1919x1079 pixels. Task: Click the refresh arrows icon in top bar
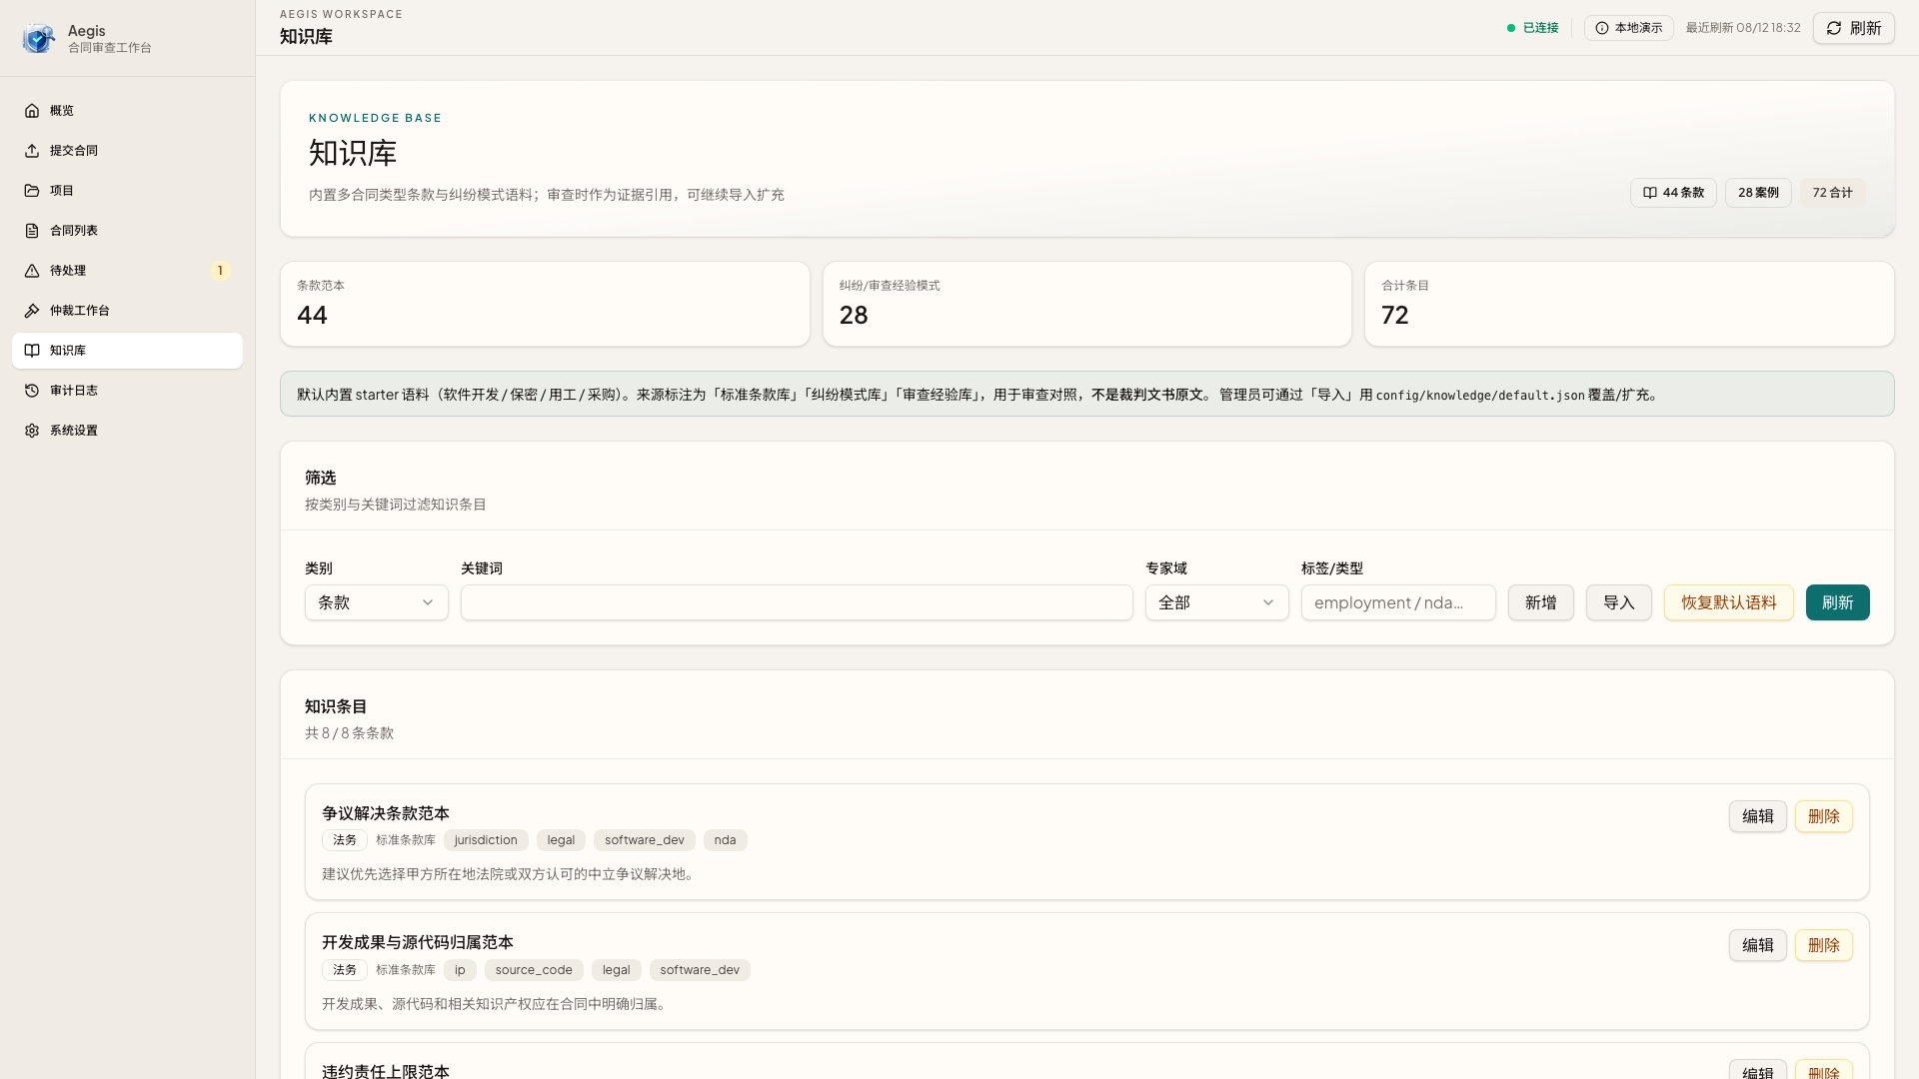tap(1834, 28)
